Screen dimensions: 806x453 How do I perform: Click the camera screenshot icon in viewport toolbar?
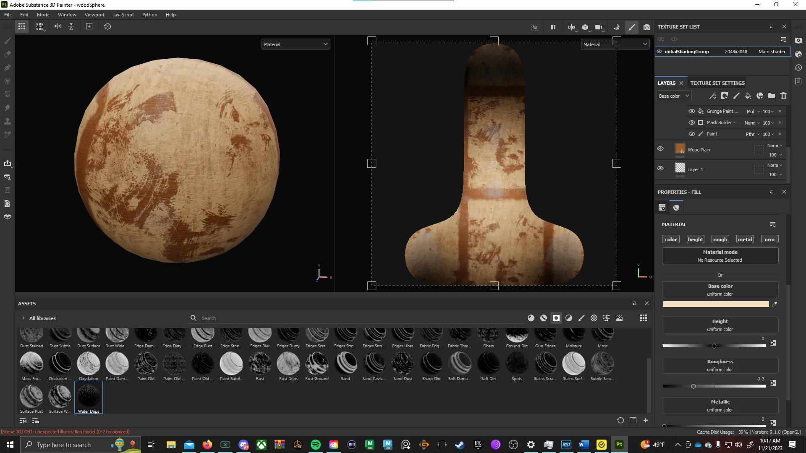647,27
